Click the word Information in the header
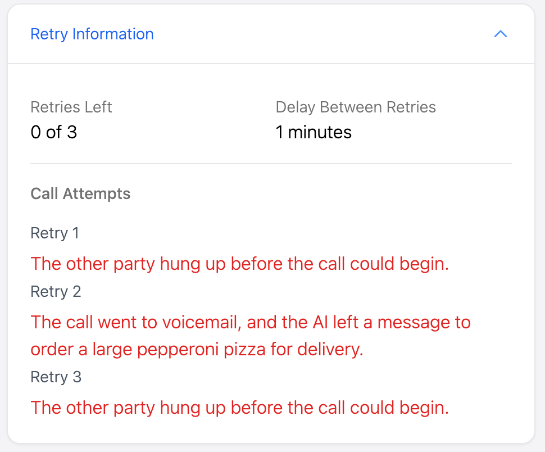 [113, 34]
